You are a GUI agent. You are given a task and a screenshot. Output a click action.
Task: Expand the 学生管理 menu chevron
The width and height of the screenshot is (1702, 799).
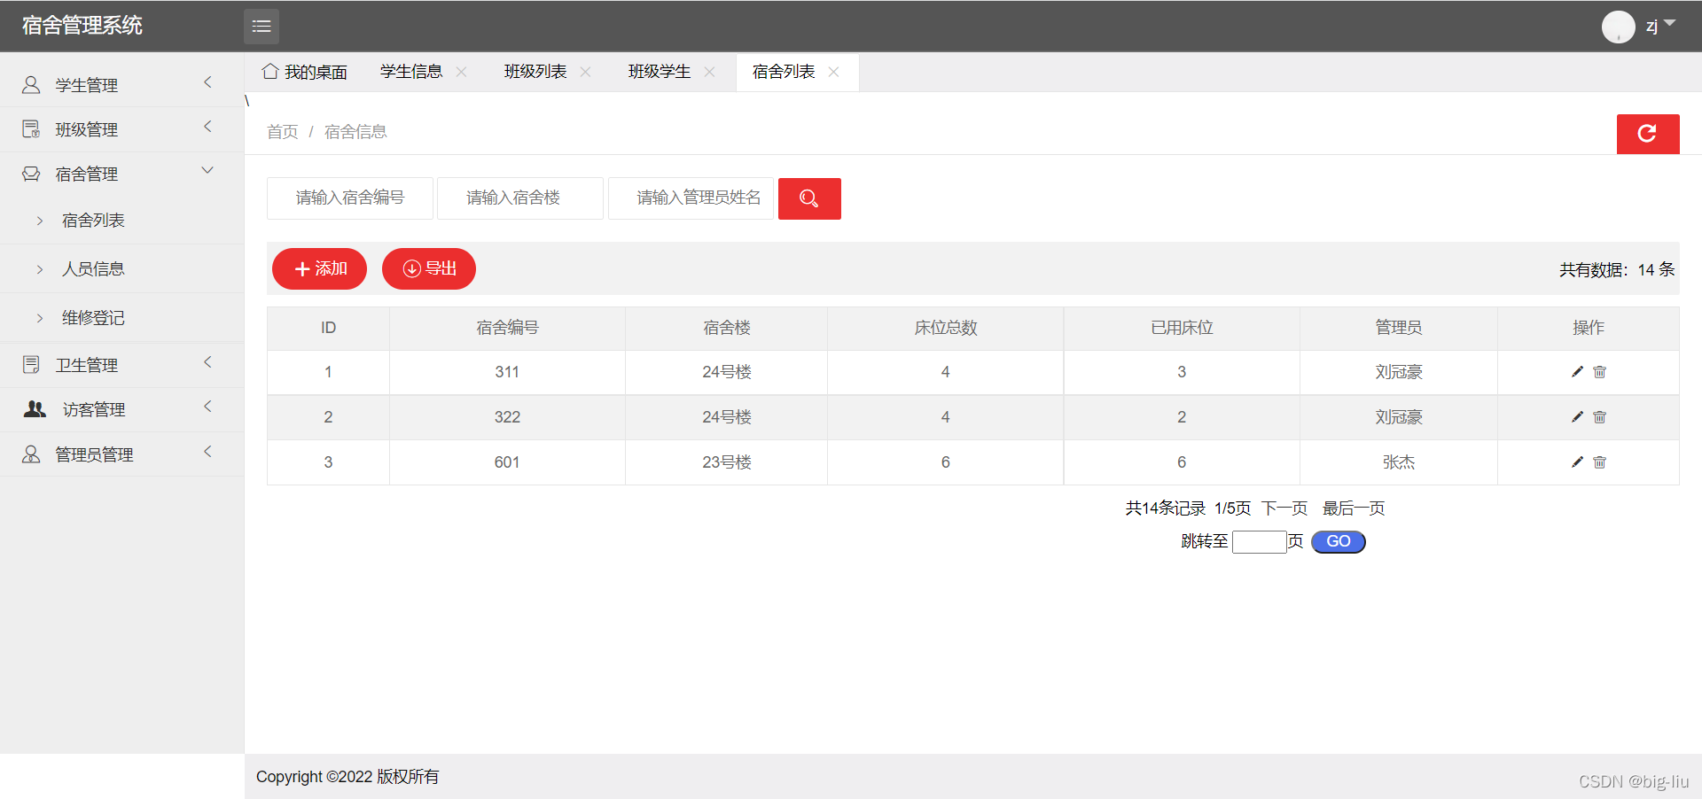[208, 82]
